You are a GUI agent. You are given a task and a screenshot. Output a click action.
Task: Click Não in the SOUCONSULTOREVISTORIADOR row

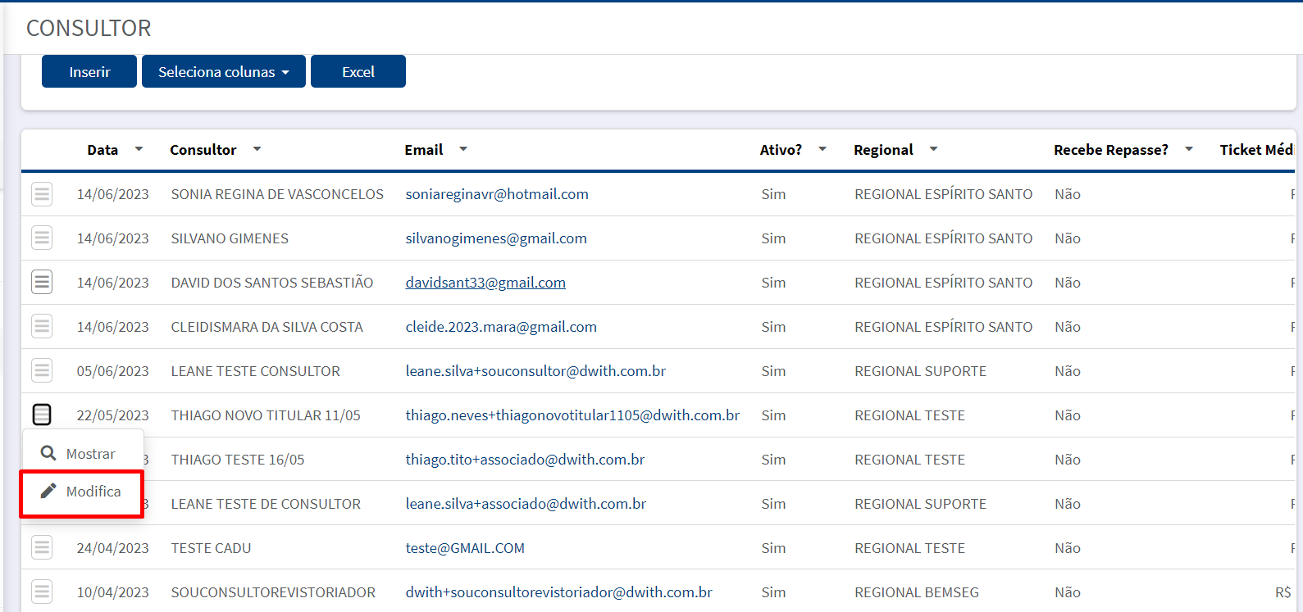[x=1068, y=592]
